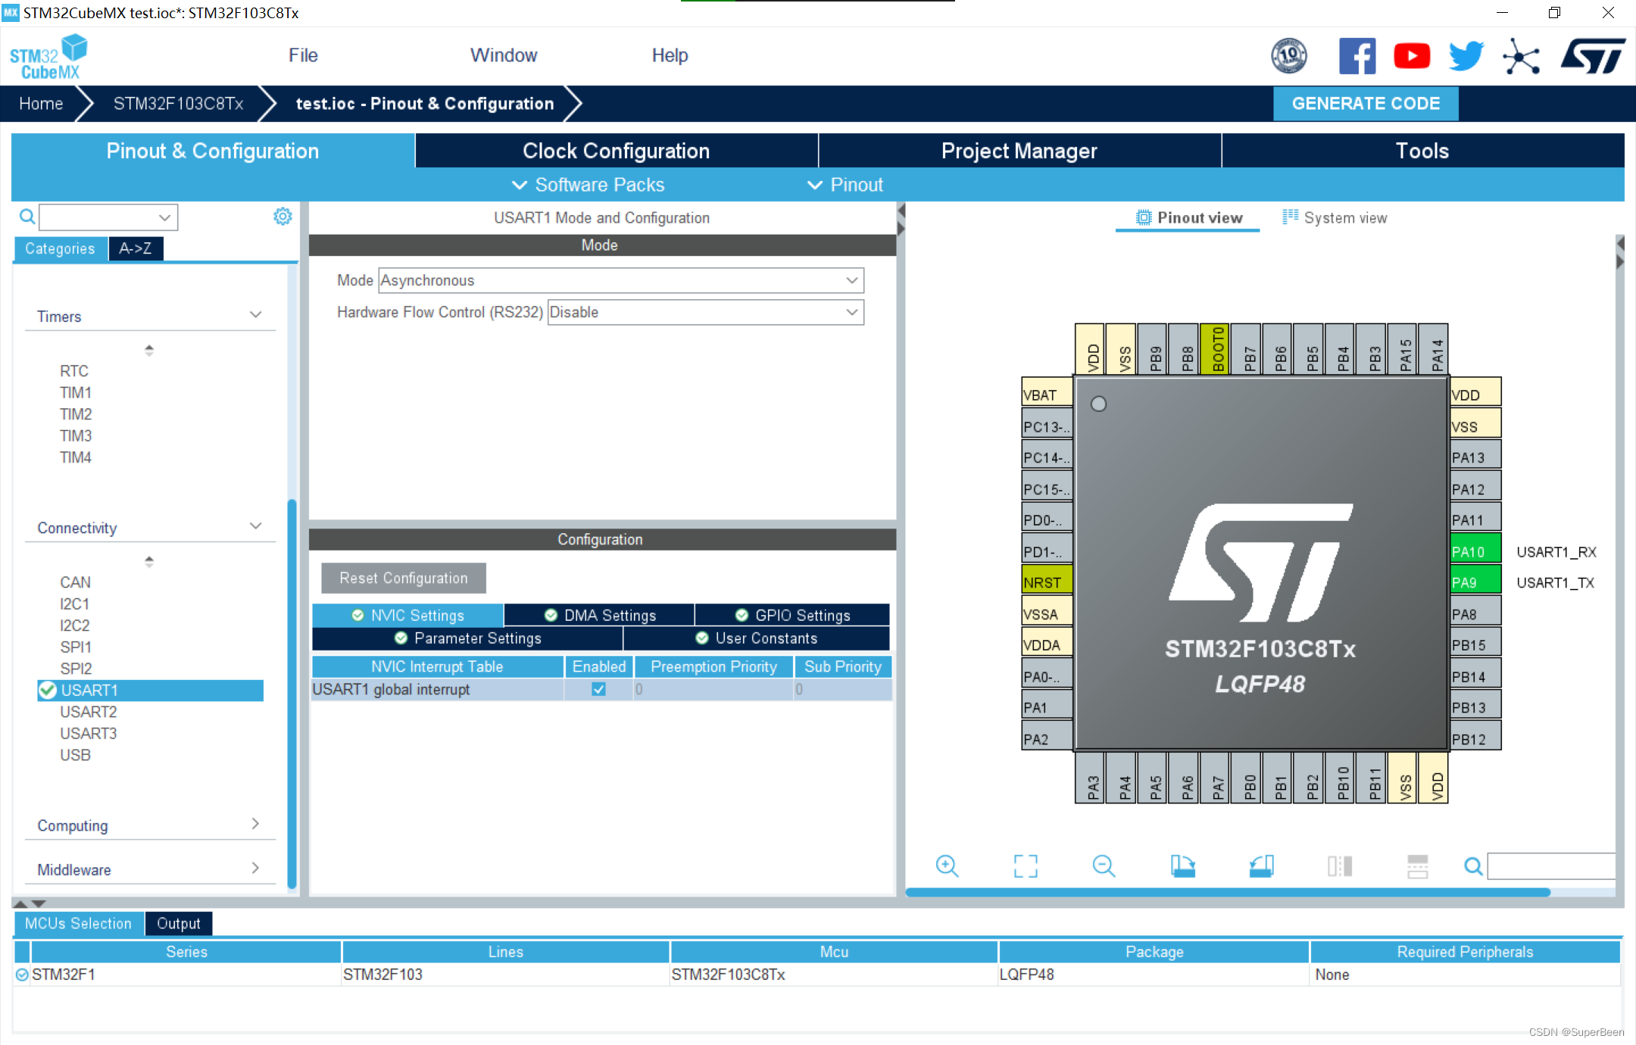Click the GENERATE CODE button
The width and height of the screenshot is (1636, 1045).
(x=1366, y=104)
